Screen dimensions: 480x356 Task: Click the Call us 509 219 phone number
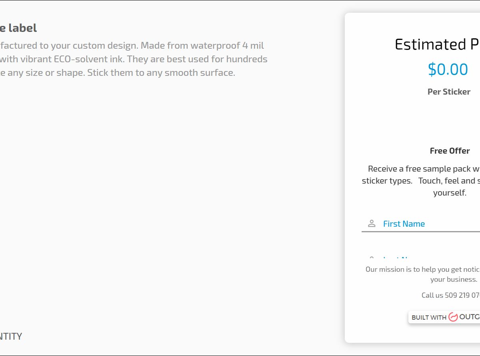tap(450, 295)
